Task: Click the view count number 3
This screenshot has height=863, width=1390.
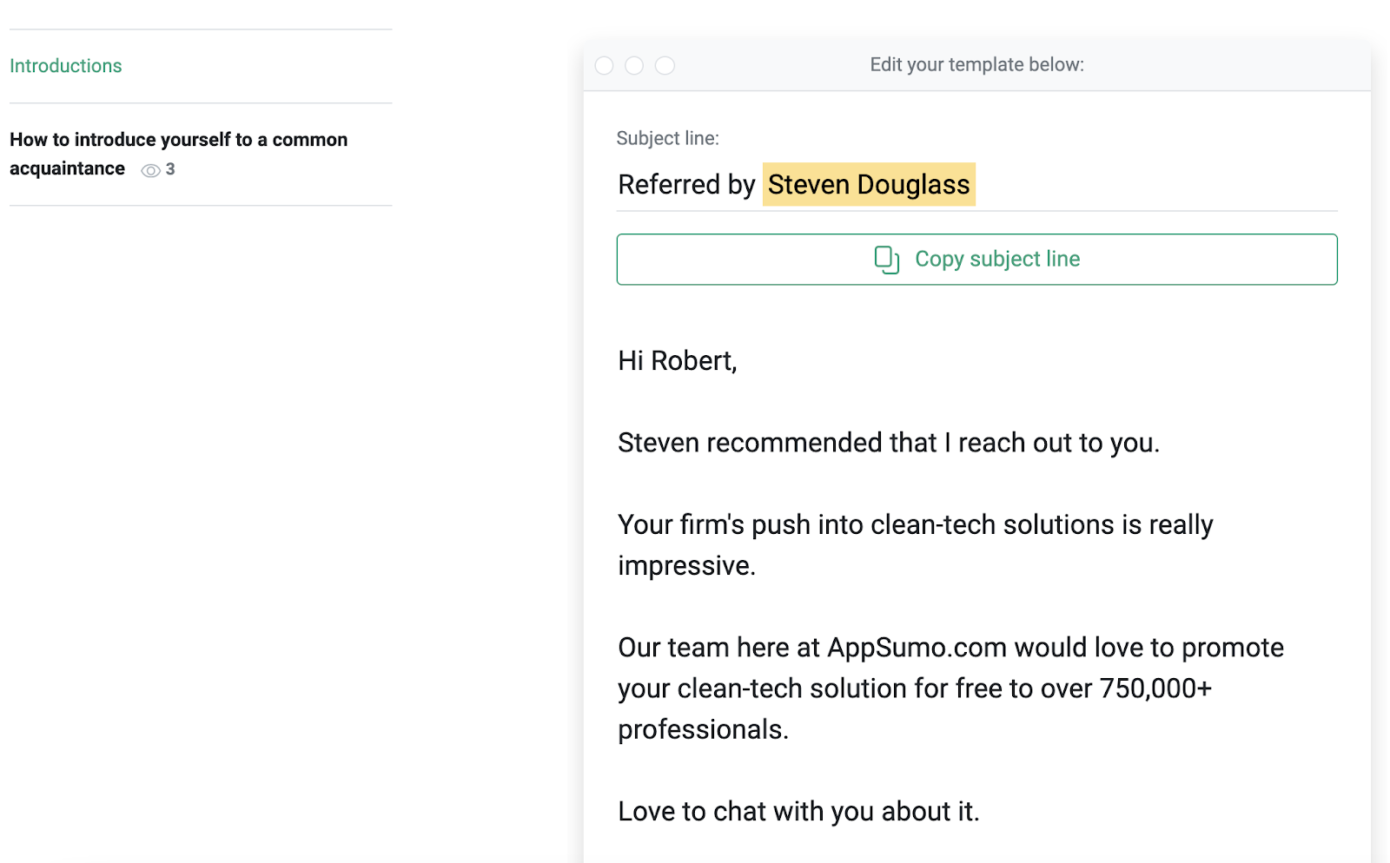Action: [x=170, y=169]
